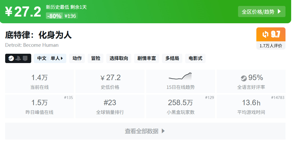Open the 9.7 Heybox score badge
294x147 pixels.
(271, 34)
